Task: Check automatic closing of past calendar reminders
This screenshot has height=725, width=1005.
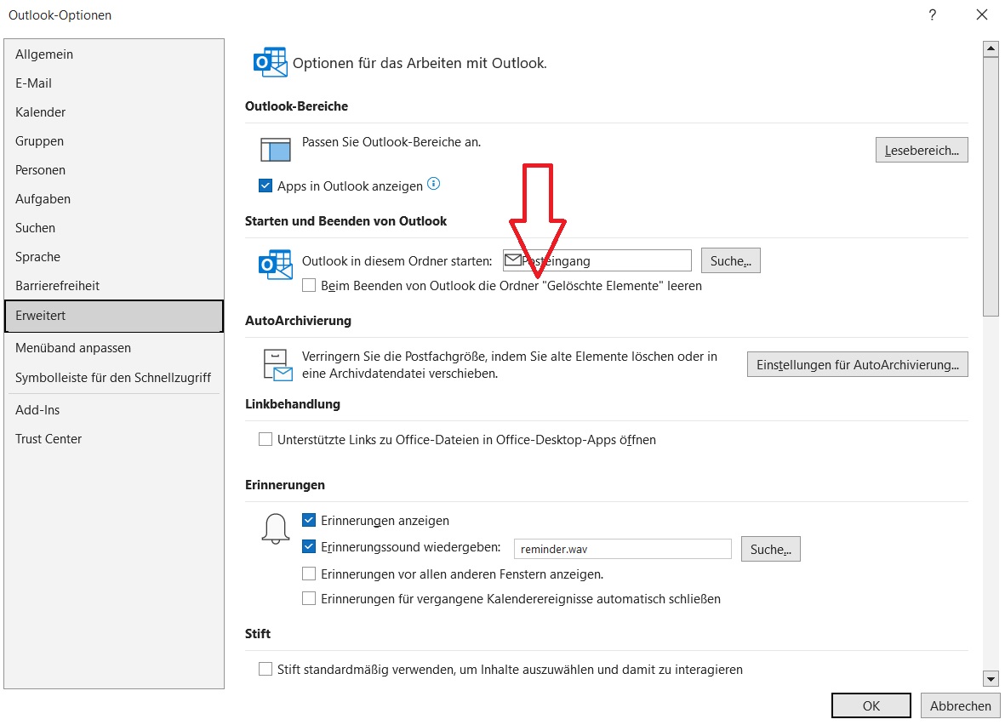Action: (x=309, y=598)
